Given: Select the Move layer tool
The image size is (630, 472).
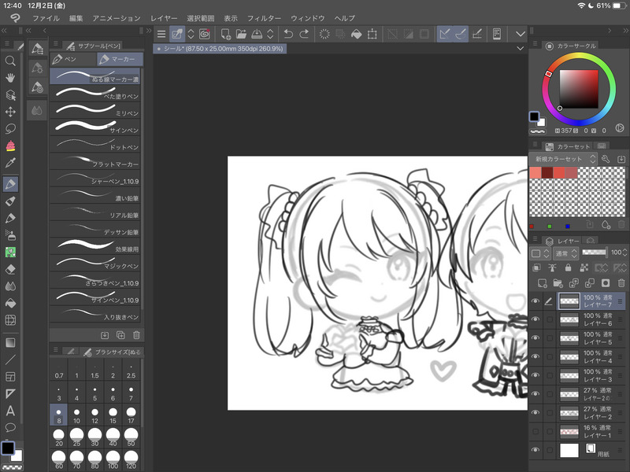Looking at the screenshot, I should [x=10, y=112].
